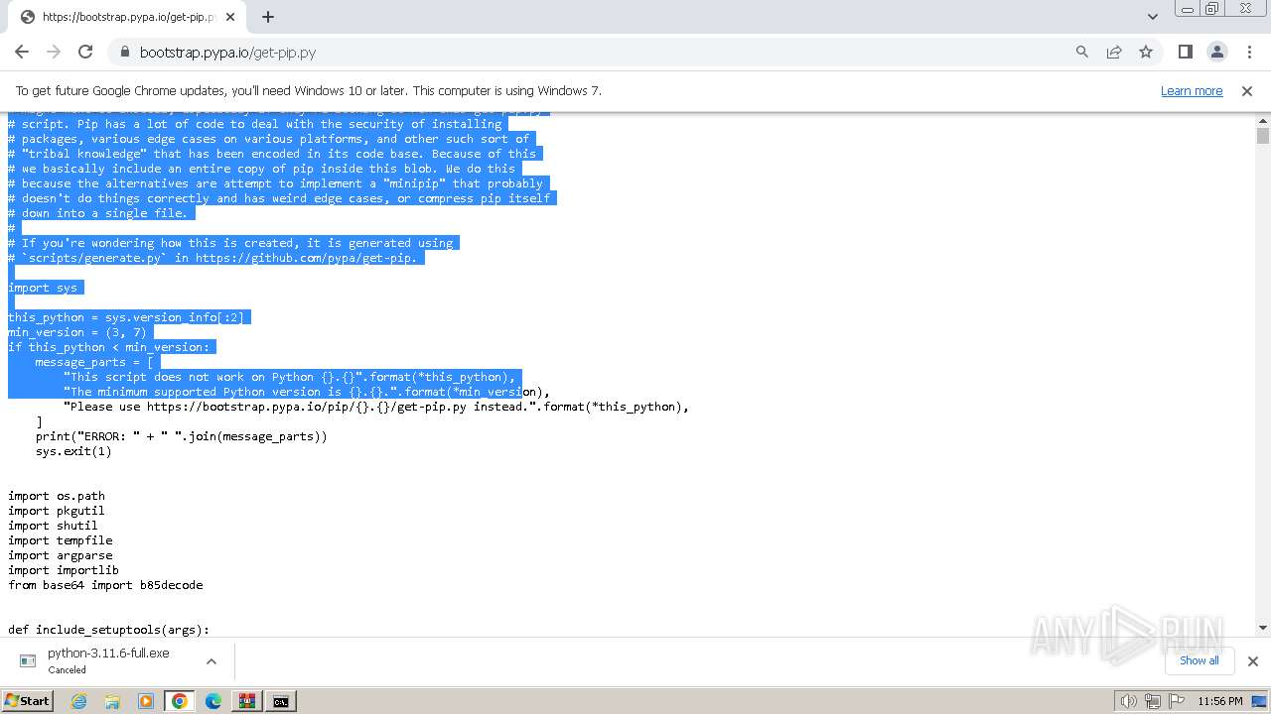Screen dimensions: 1271x714
Task: Open the colorful tiles app on the taskbar
Action: [247, 701]
